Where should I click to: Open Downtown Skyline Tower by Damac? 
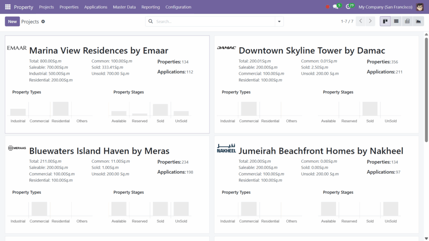click(312, 50)
